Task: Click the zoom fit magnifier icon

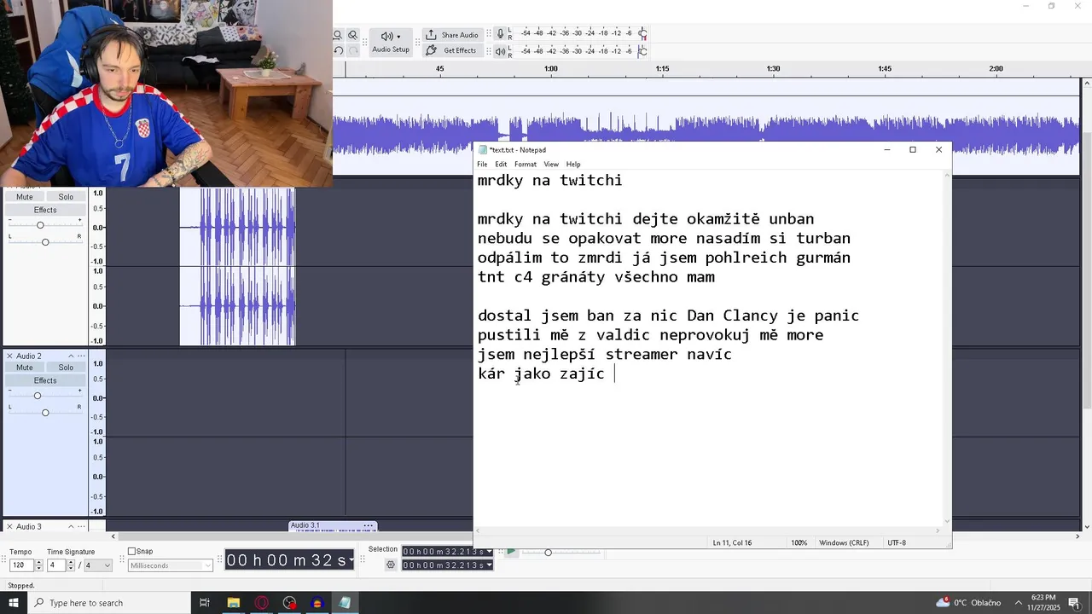Action: pos(338,35)
